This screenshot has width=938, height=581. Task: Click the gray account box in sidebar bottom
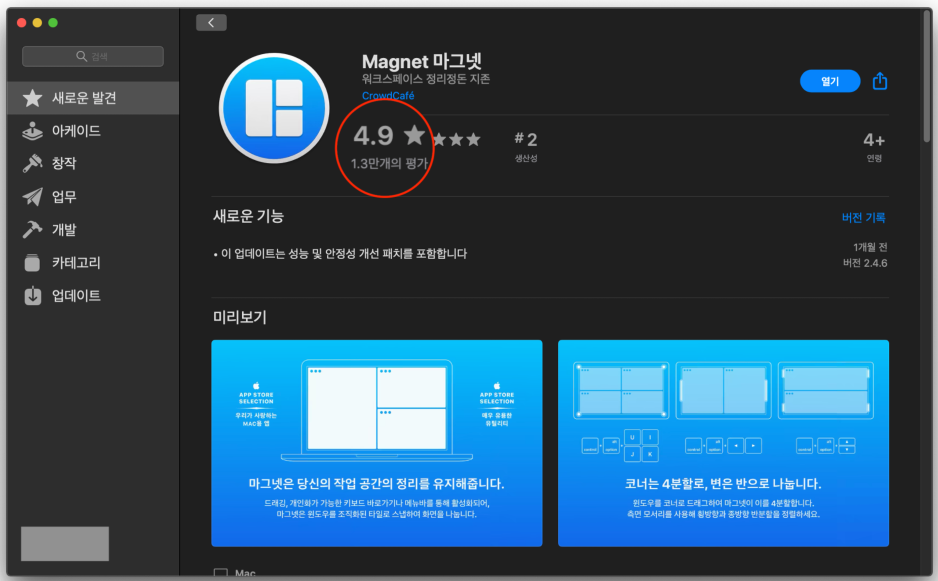65,543
